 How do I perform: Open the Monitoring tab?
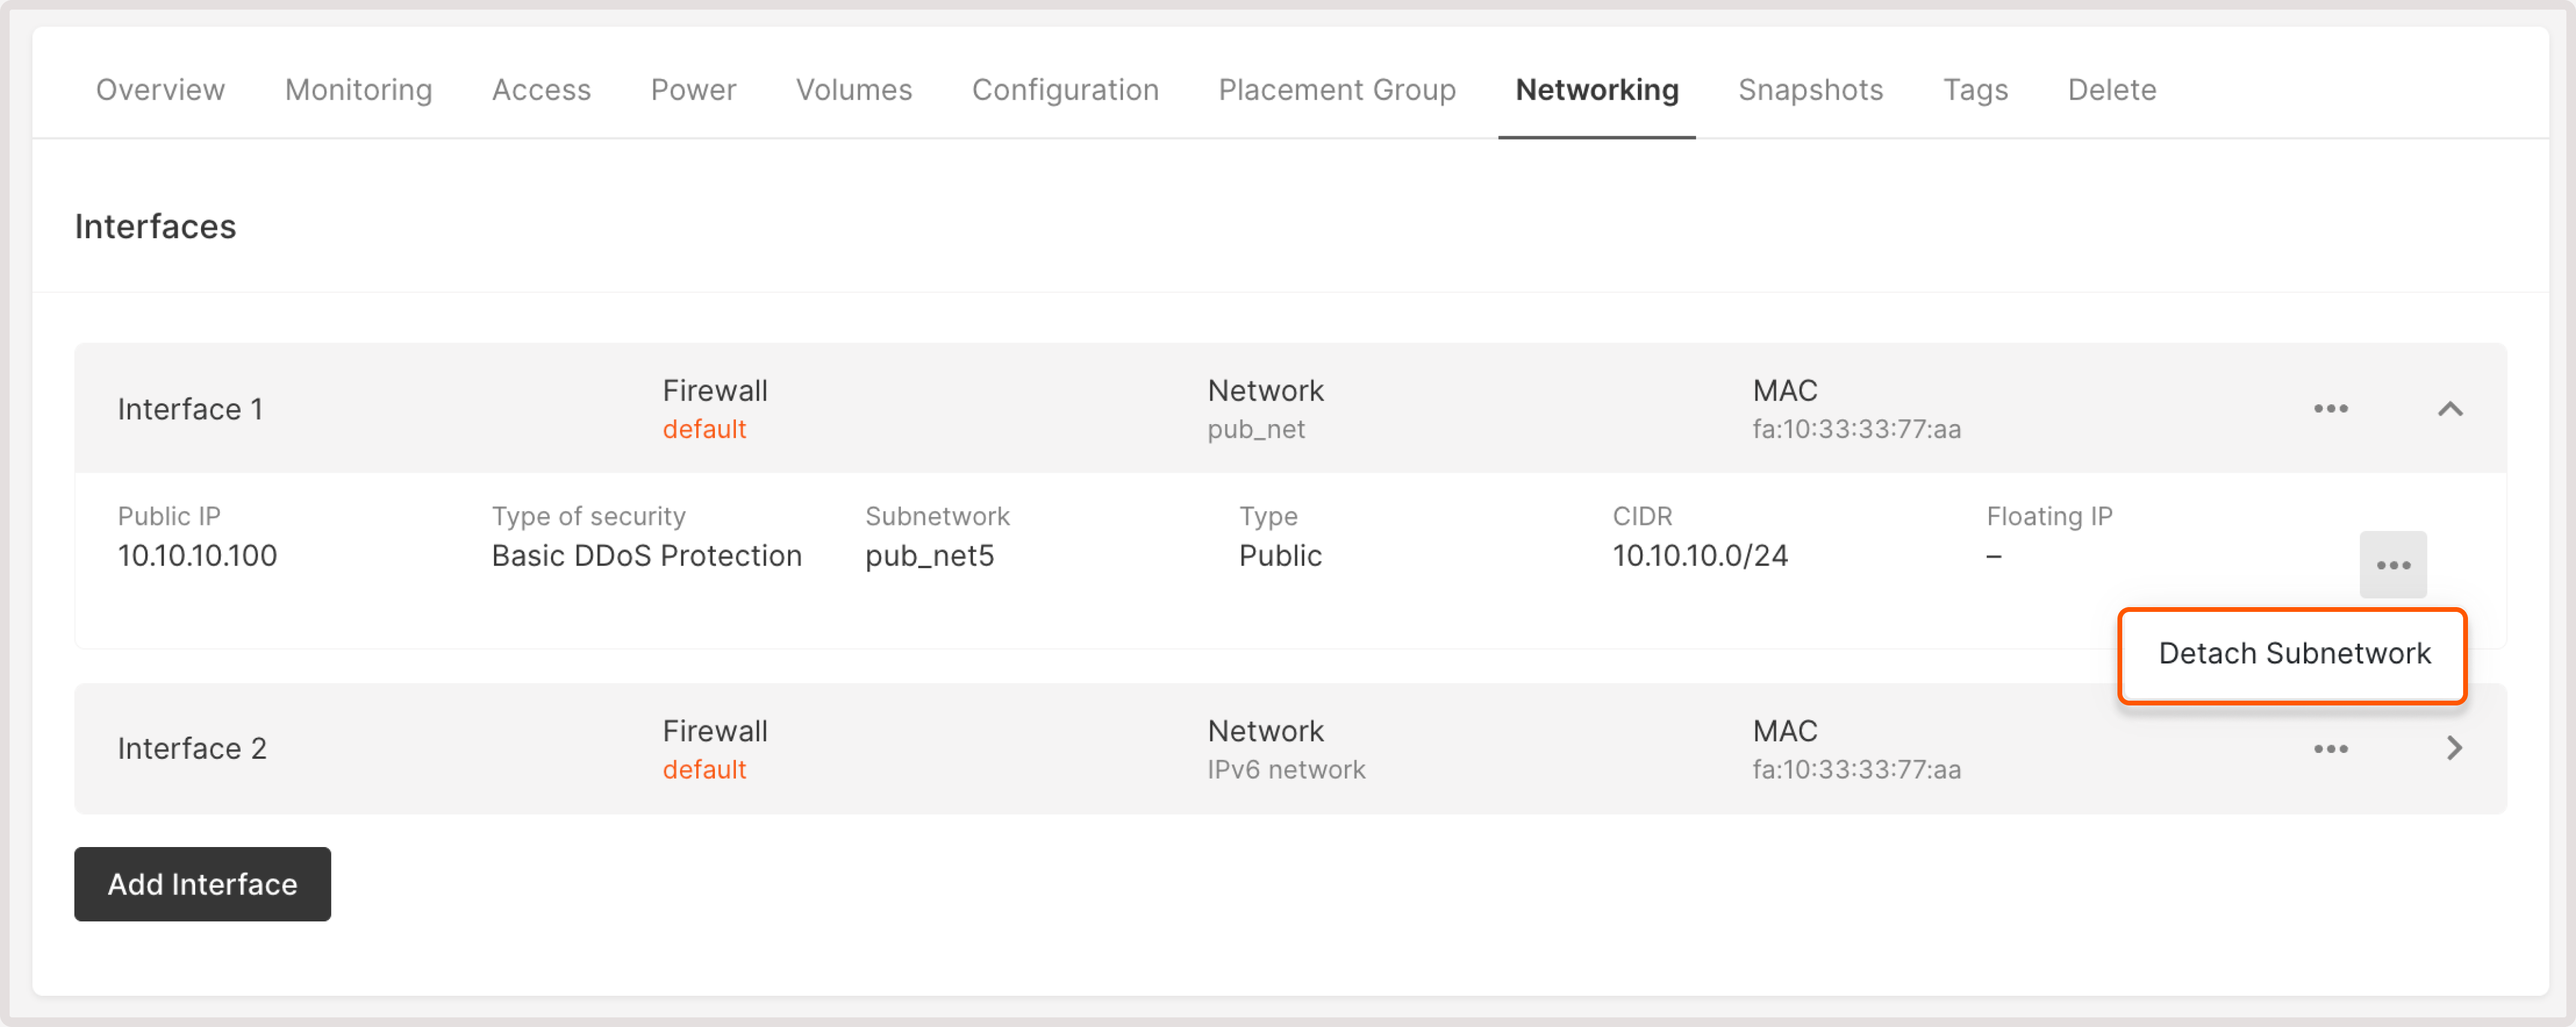point(357,90)
